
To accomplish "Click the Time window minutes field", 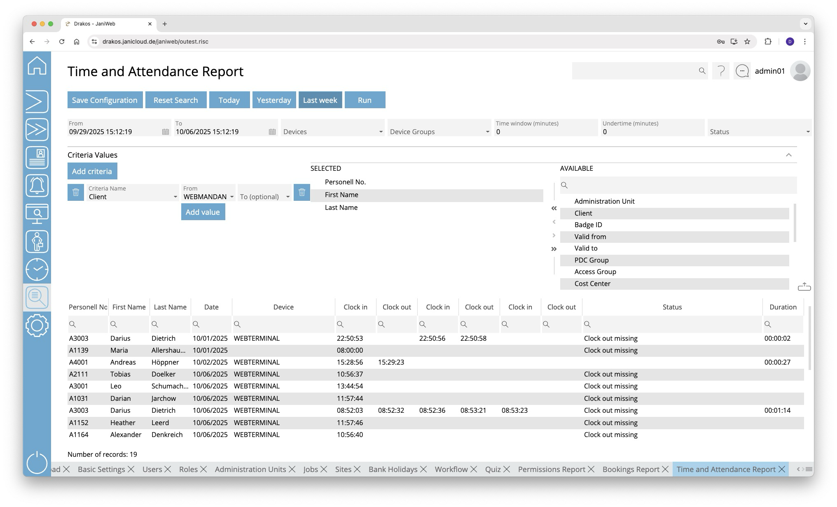I will pos(545,132).
